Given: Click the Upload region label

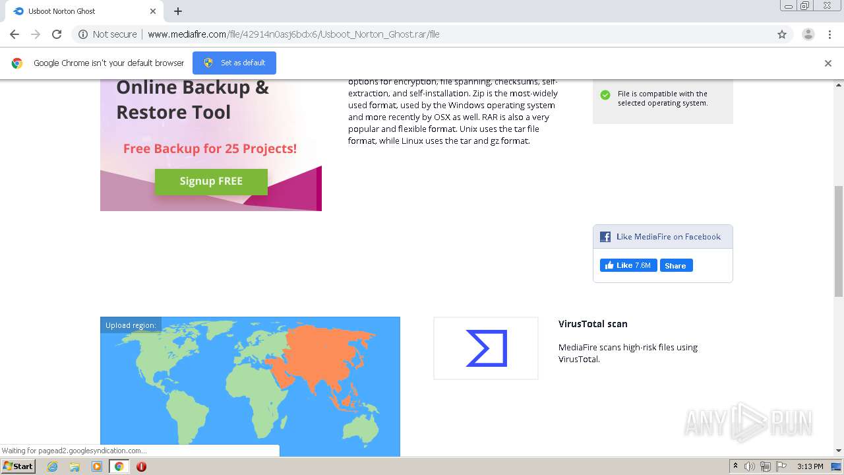Looking at the screenshot, I should [x=131, y=325].
